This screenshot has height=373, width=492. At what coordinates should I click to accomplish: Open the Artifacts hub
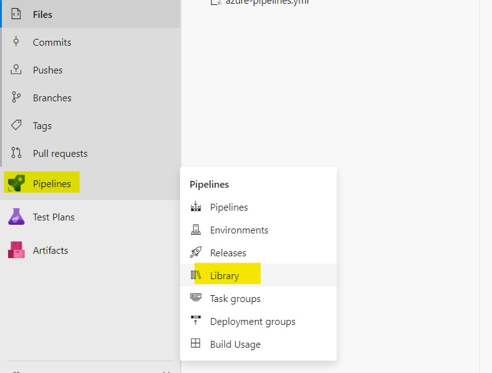50,251
